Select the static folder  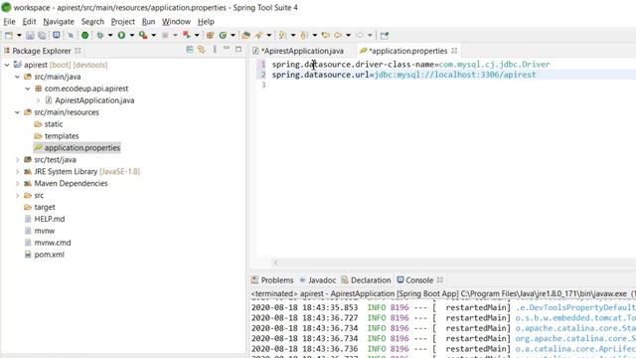tap(49, 124)
